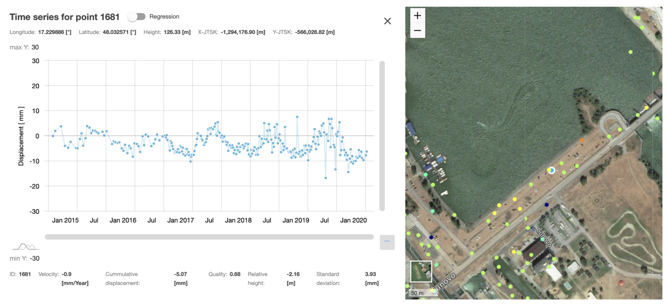Viewport: 667px width, 305px height.
Task: Close the time series panel
Action: [388, 21]
